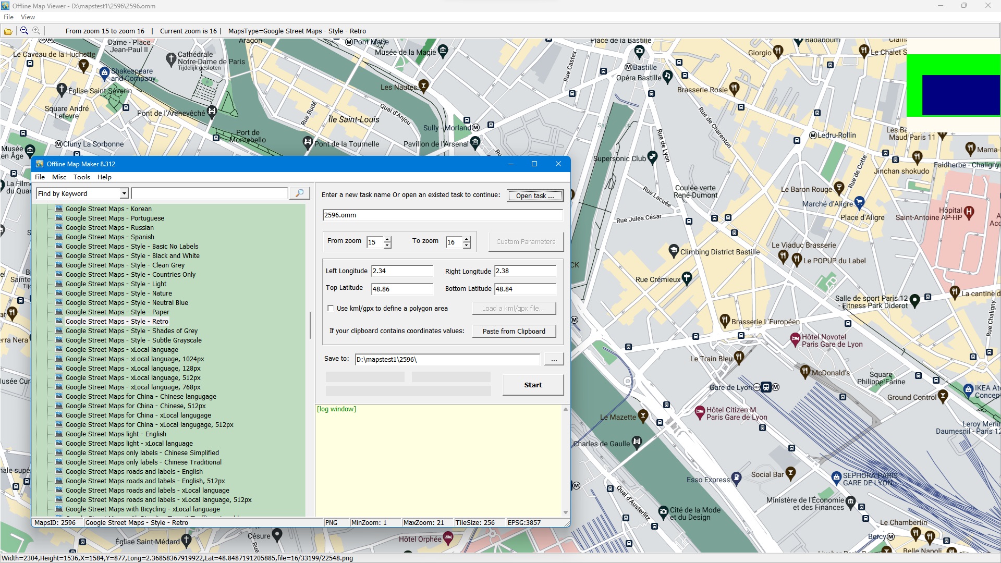The width and height of the screenshot is (1001, 563).
Task: Select 'Google Street Maps - Style - Subtle Grayscale'
Action: [x=133, y=340]
